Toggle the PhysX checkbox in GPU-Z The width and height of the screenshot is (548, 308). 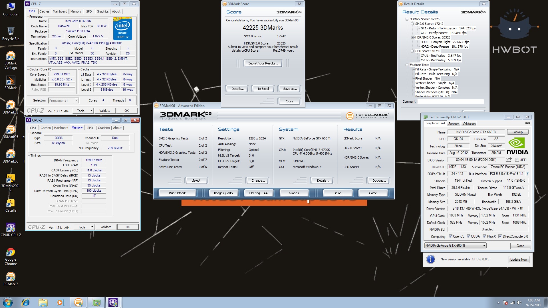pos(484,236)
